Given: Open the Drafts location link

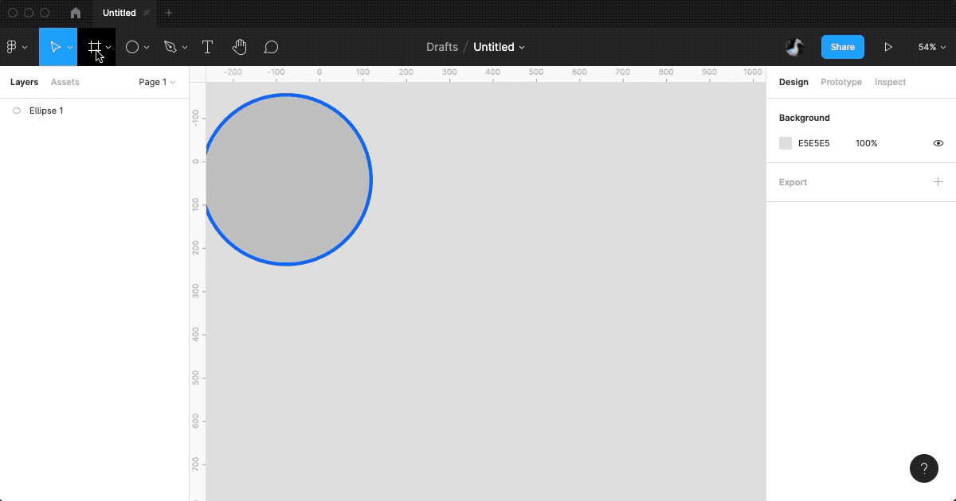Looking at the screenshot, I should tap(442, 47).
